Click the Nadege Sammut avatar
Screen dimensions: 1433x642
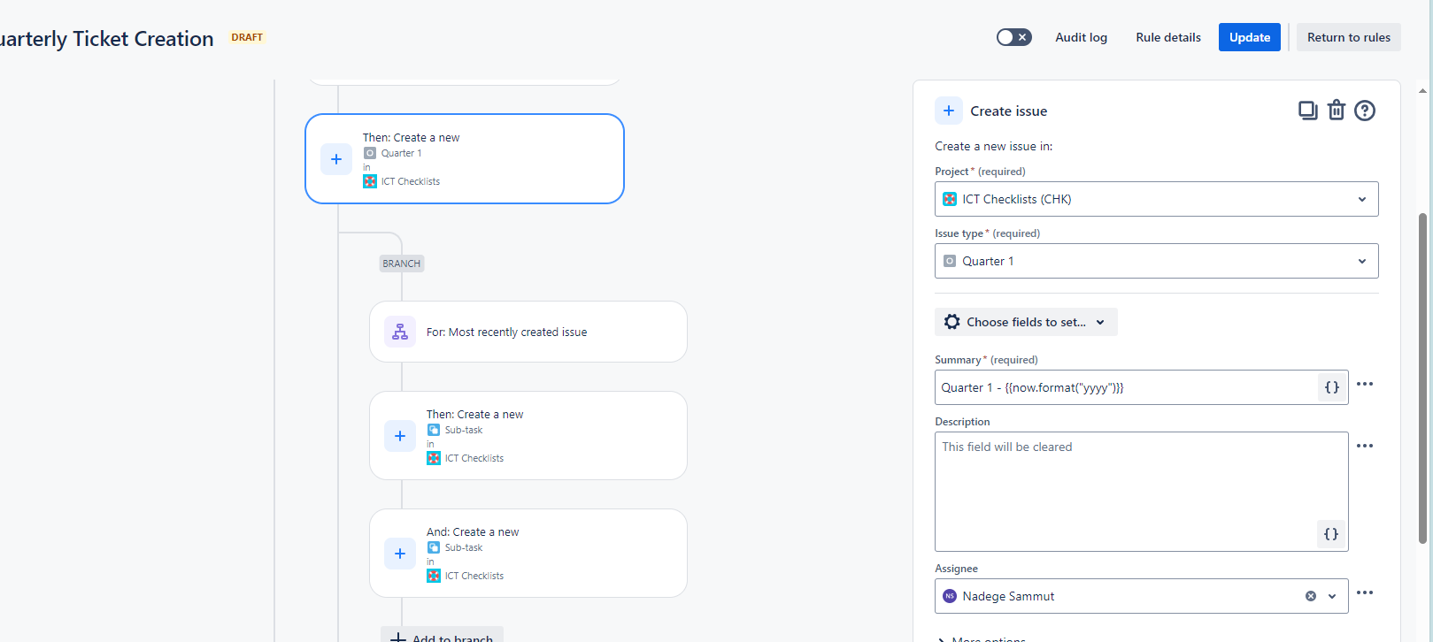[x=950, y=596]
